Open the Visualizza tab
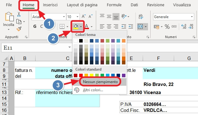 182,5
